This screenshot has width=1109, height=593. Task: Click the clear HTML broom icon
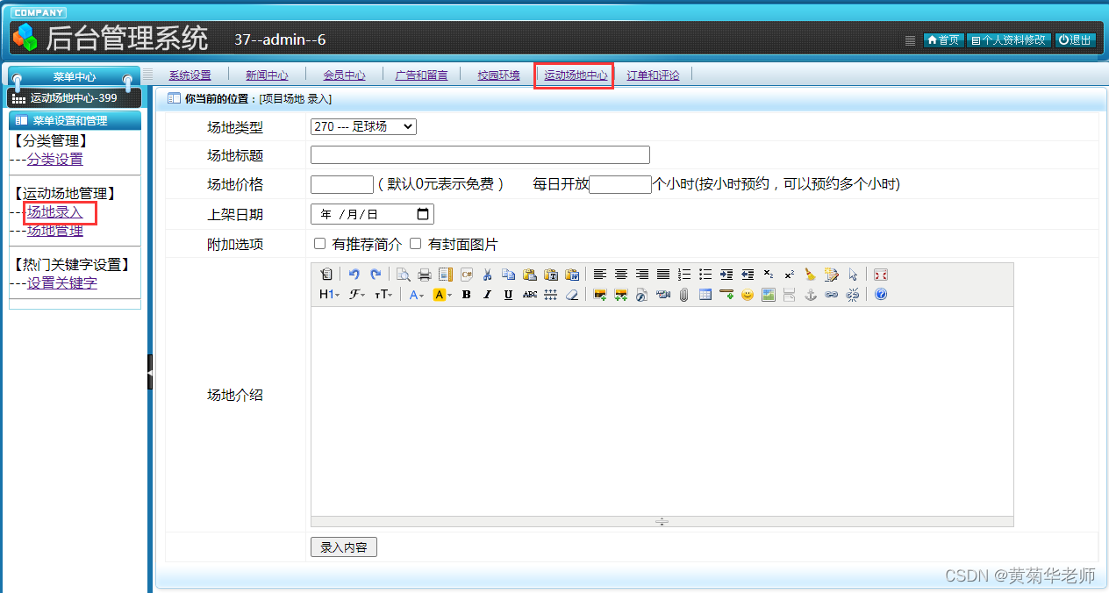[x=811, y=275]
